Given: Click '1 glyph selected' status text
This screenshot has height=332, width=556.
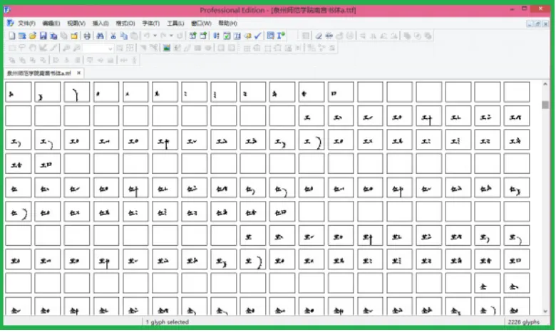Looking at the screenshot, I should (167, 322).
